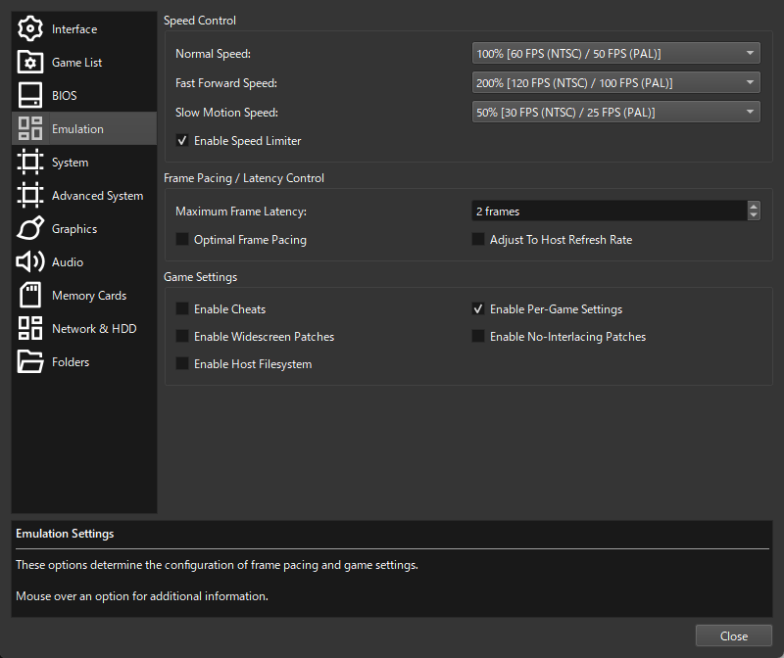
Task: Turn on Enable Cheats
Action: 182,308
